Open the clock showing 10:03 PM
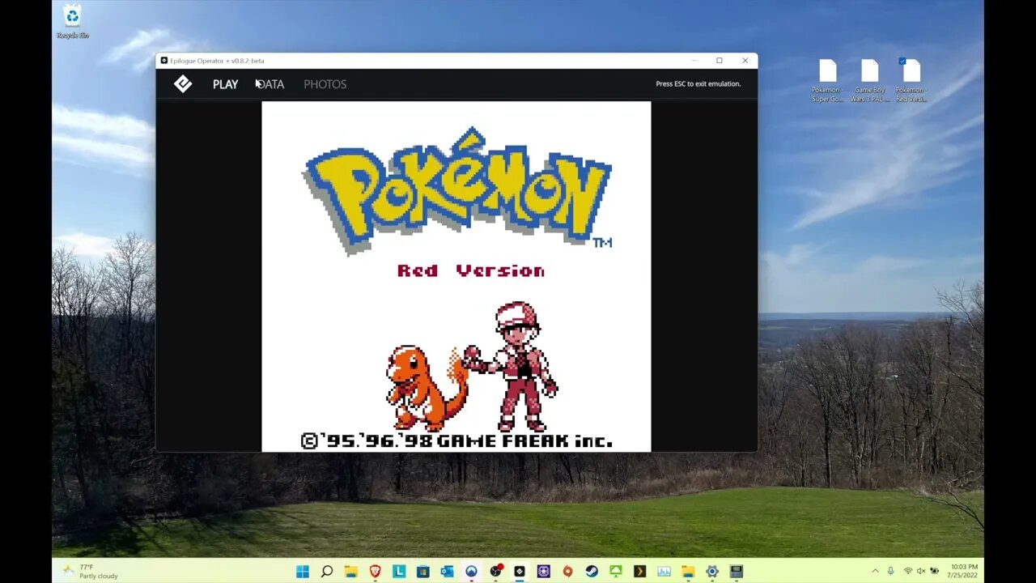Viewport: 1036px width, 583px height. pyautogui.click(x=963, y=572)
